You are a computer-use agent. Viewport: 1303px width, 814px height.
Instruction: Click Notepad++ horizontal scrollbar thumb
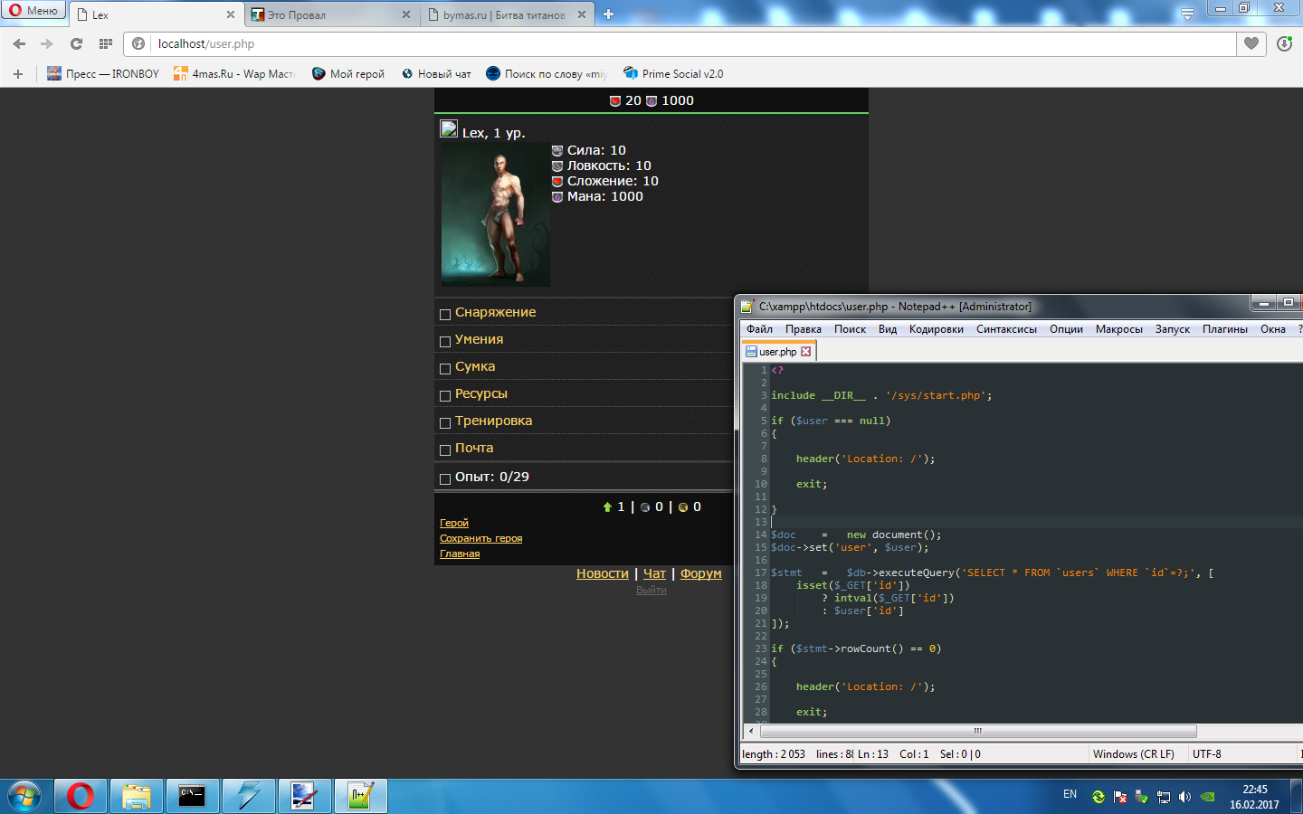tap(977, 731)
